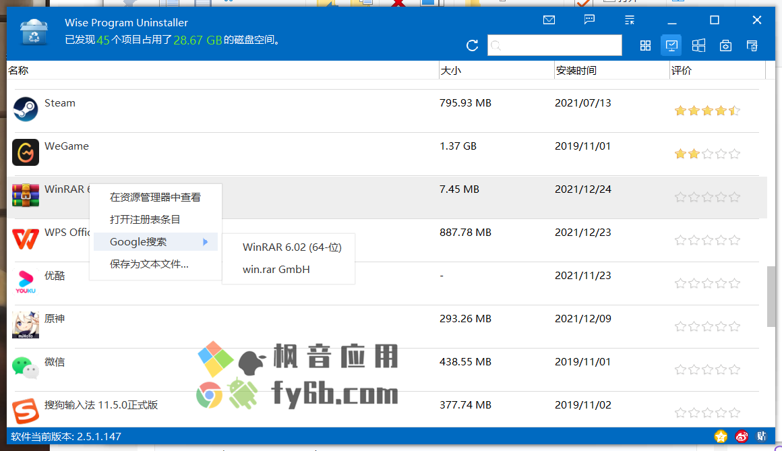Click the blue Tieba 贴 icon
The image size is (782, 451).
point(762,437)
